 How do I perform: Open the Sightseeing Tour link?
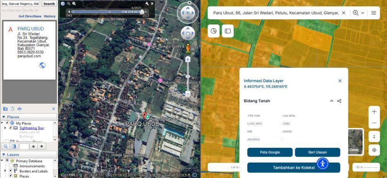coord(32,128)
